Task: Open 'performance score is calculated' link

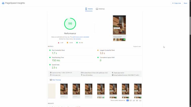Action: pyautogui.click(x=81, y=37)
